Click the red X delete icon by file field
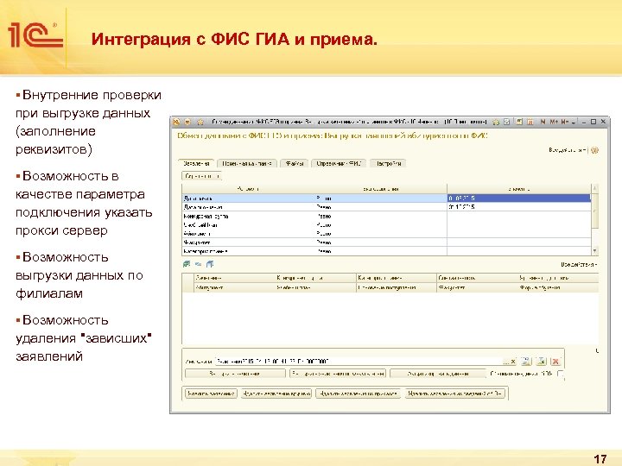 coord(555,361)
